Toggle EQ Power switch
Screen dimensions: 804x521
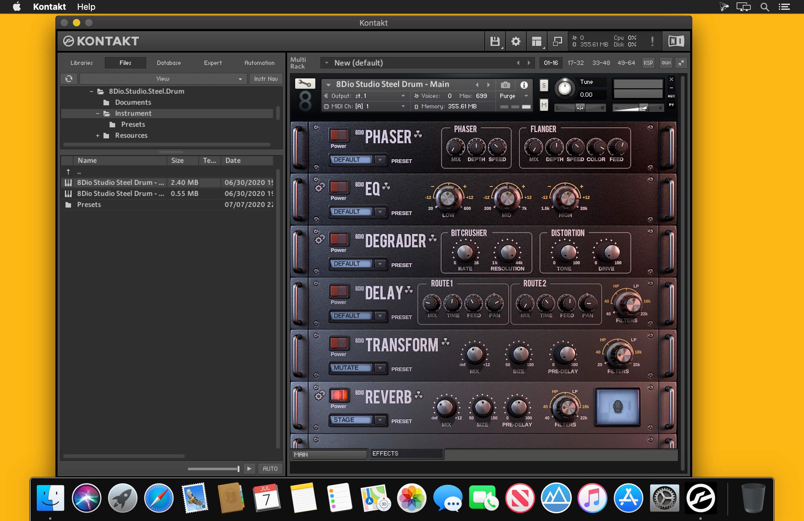[339, 187]
